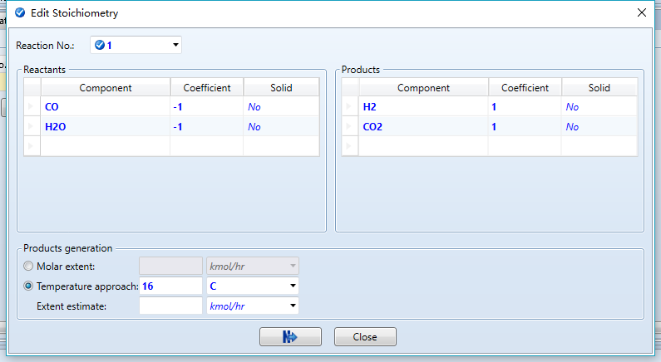Screen dimensions: 661x362
Task: Select the CO reactant component cell
Action: (x=106, y=107)
